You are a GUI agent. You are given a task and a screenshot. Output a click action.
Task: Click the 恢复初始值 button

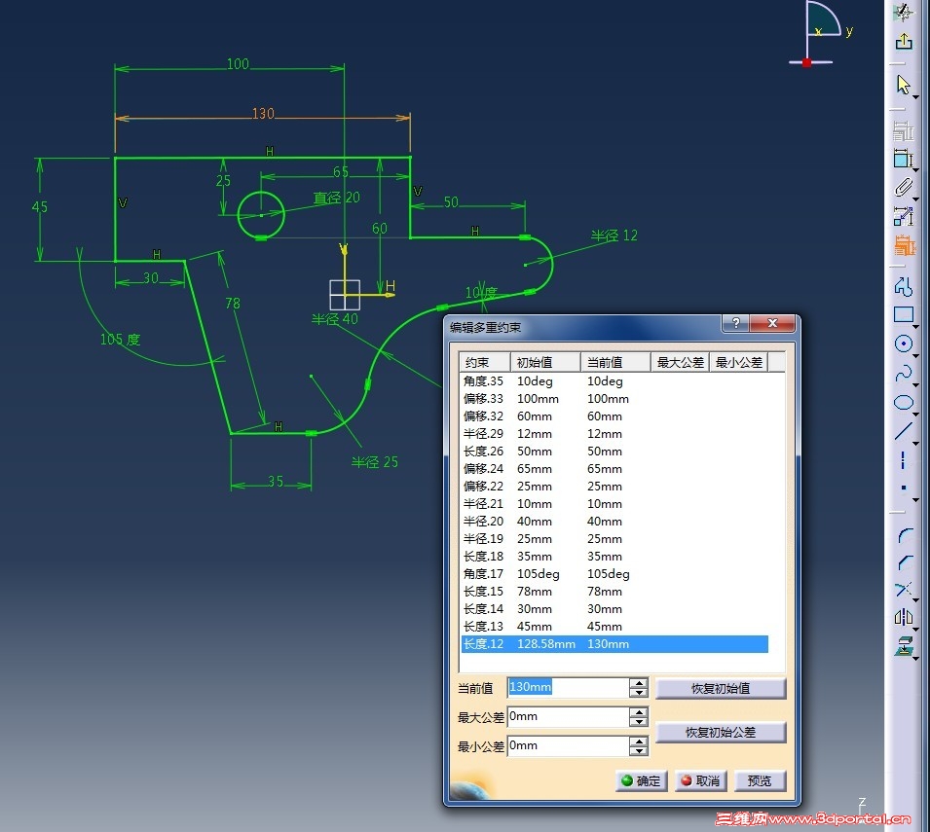[x=721, y=689]
